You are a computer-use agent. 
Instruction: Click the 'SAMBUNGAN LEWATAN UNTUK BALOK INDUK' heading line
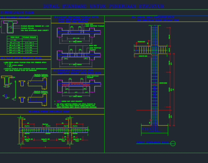pyautogui.click(x=79, y=73)
